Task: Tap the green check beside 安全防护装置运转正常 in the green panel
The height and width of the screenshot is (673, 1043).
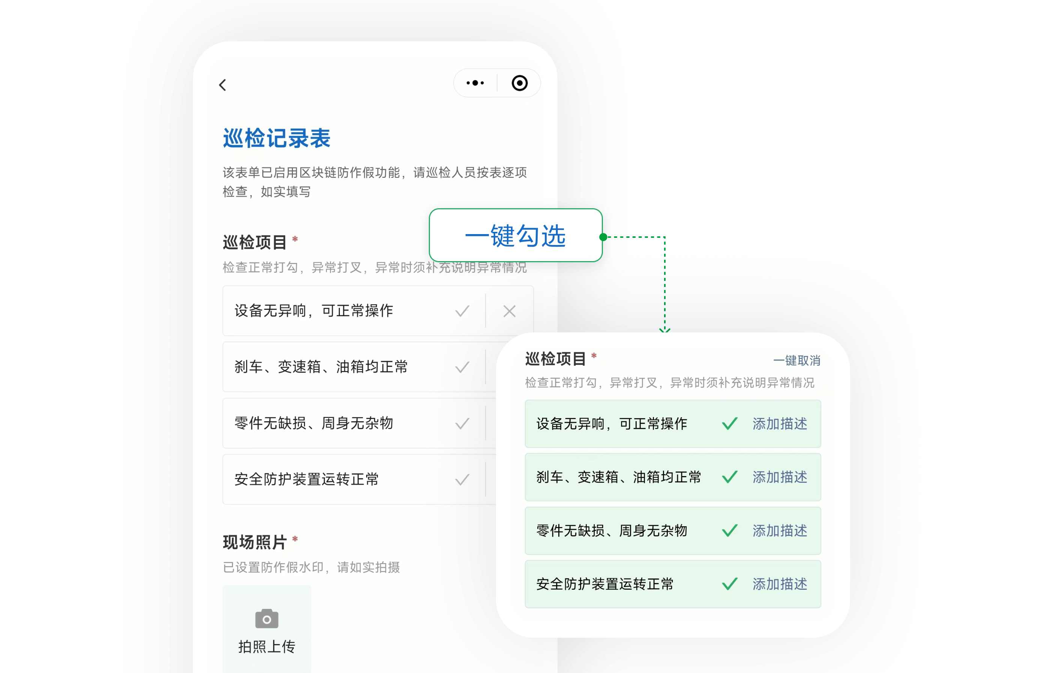Action: tap(730, 583)
